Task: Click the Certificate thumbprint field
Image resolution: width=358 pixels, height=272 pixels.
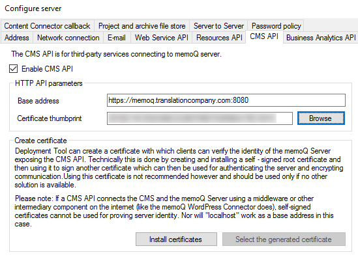Action: coord(200,118)
